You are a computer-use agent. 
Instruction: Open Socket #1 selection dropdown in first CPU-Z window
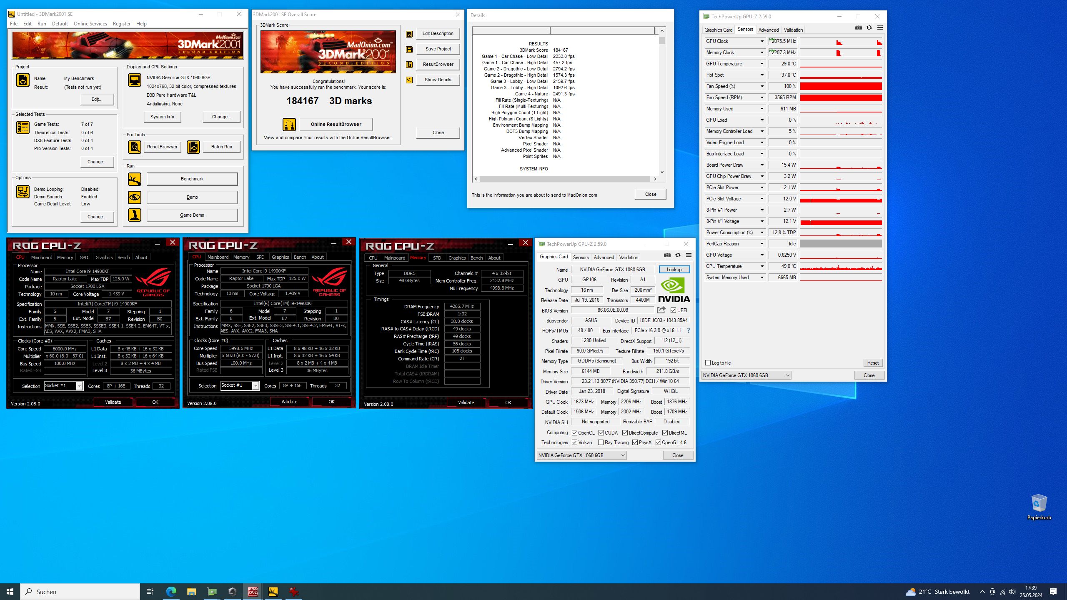(64, 386)
